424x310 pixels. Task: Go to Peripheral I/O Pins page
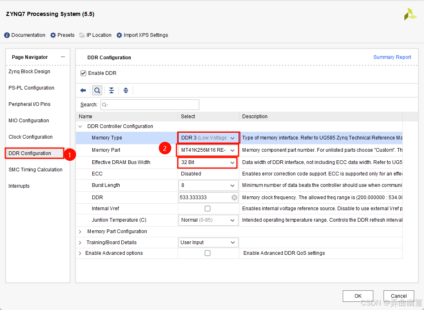point(29,104)
